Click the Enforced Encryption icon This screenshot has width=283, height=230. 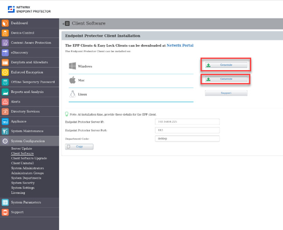click(5, 72)
